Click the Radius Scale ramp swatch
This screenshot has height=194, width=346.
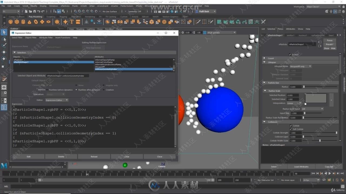[316, 98]
